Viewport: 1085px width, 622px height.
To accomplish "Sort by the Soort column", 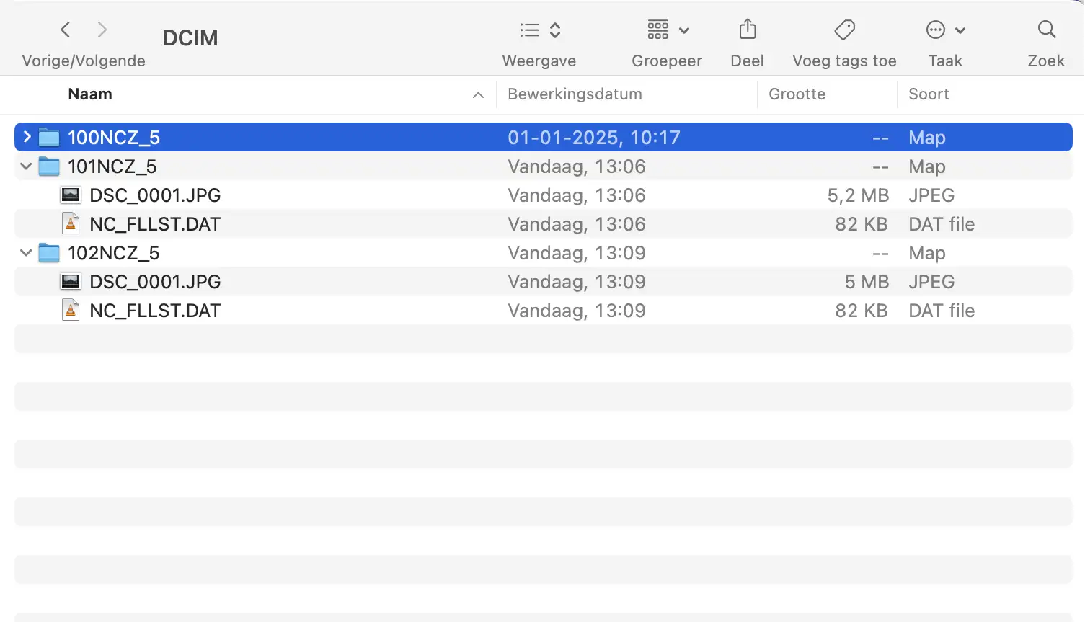I will [929, 94].
